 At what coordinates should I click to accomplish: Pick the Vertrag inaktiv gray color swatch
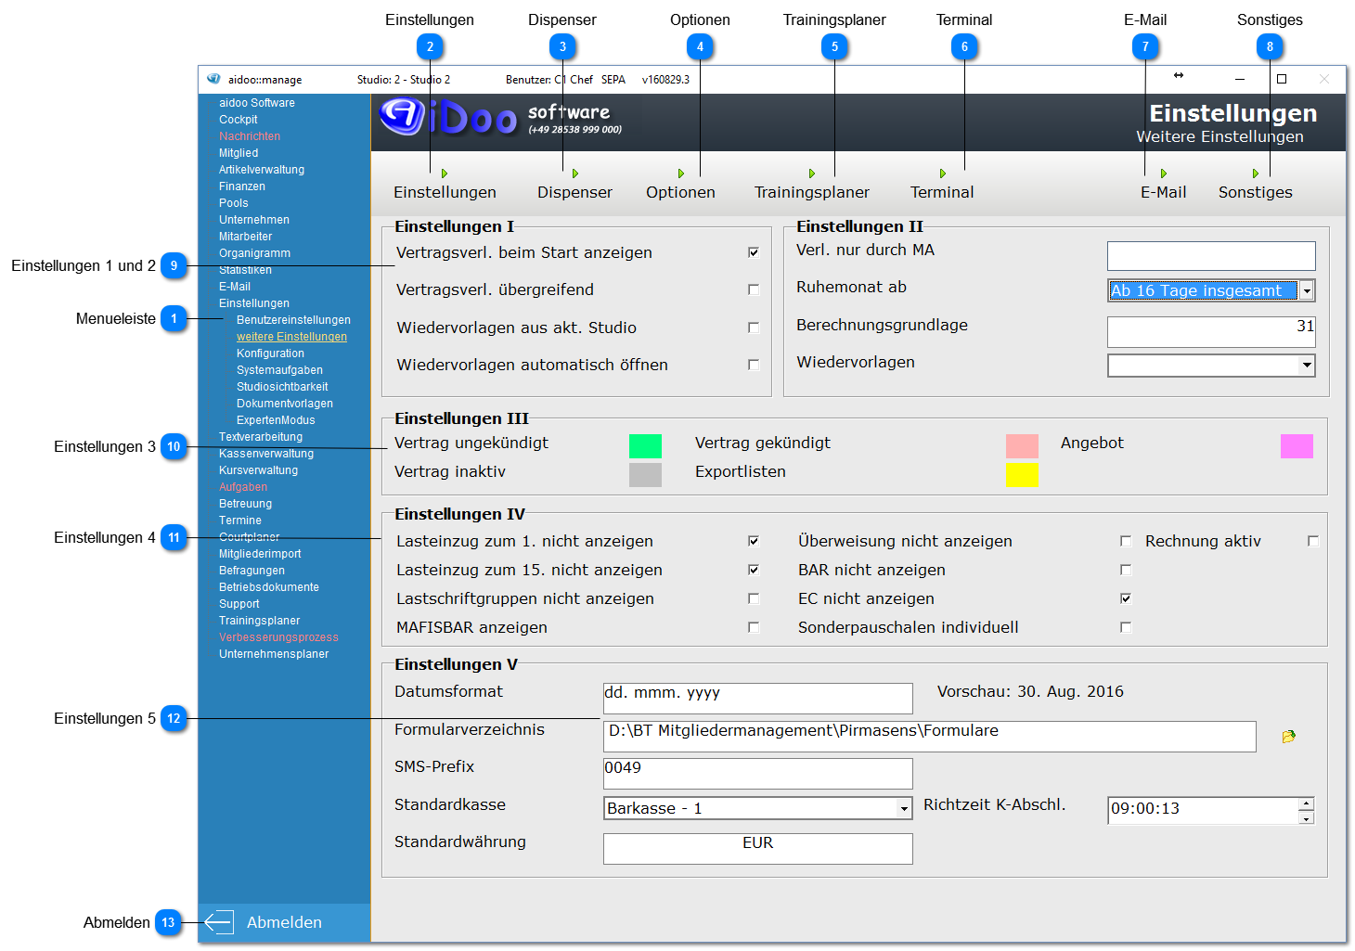pyautogui.click(x=645, y=475)
